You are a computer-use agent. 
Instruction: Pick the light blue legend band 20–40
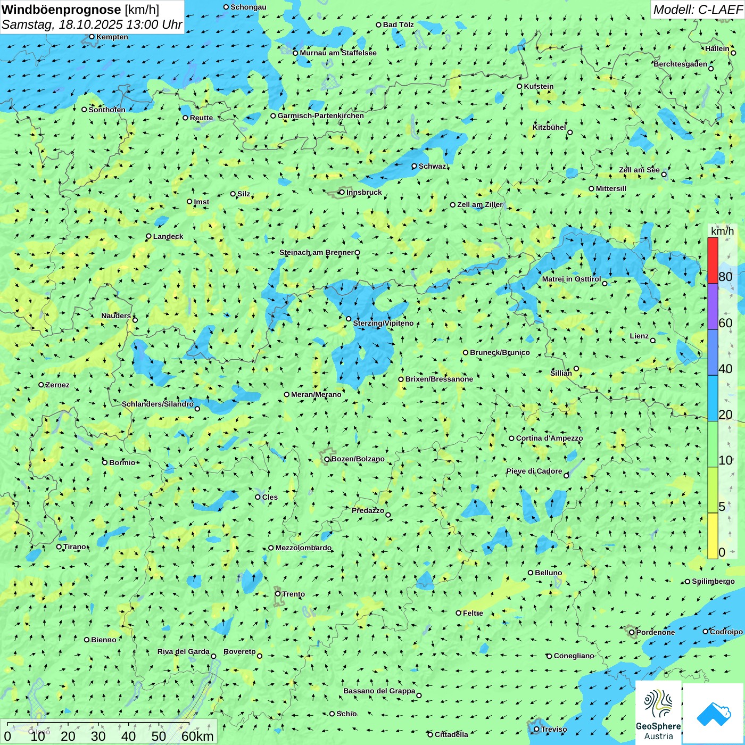tap(713, 399)
